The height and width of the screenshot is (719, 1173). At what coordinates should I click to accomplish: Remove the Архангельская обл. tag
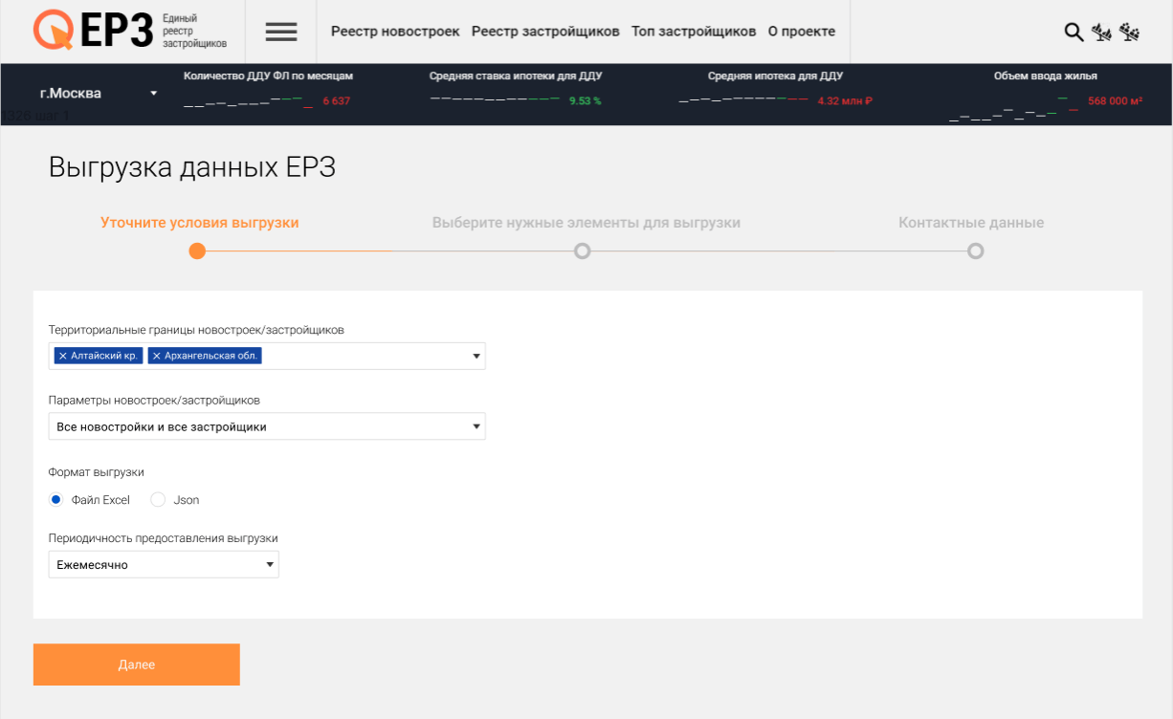click(157, 356)
